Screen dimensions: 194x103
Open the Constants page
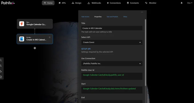pos(133,3)
